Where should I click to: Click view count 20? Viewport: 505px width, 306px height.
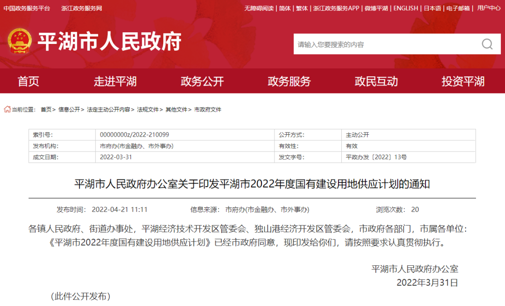pos(415,210)
